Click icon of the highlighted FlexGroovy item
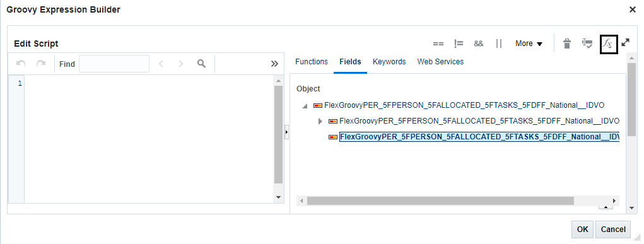Viewport: 644px width, 244px height. (332, 137)
